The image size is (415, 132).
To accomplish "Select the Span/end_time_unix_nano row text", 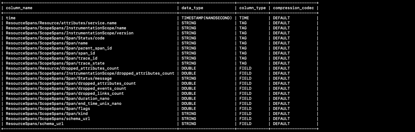I will [63, 103].
